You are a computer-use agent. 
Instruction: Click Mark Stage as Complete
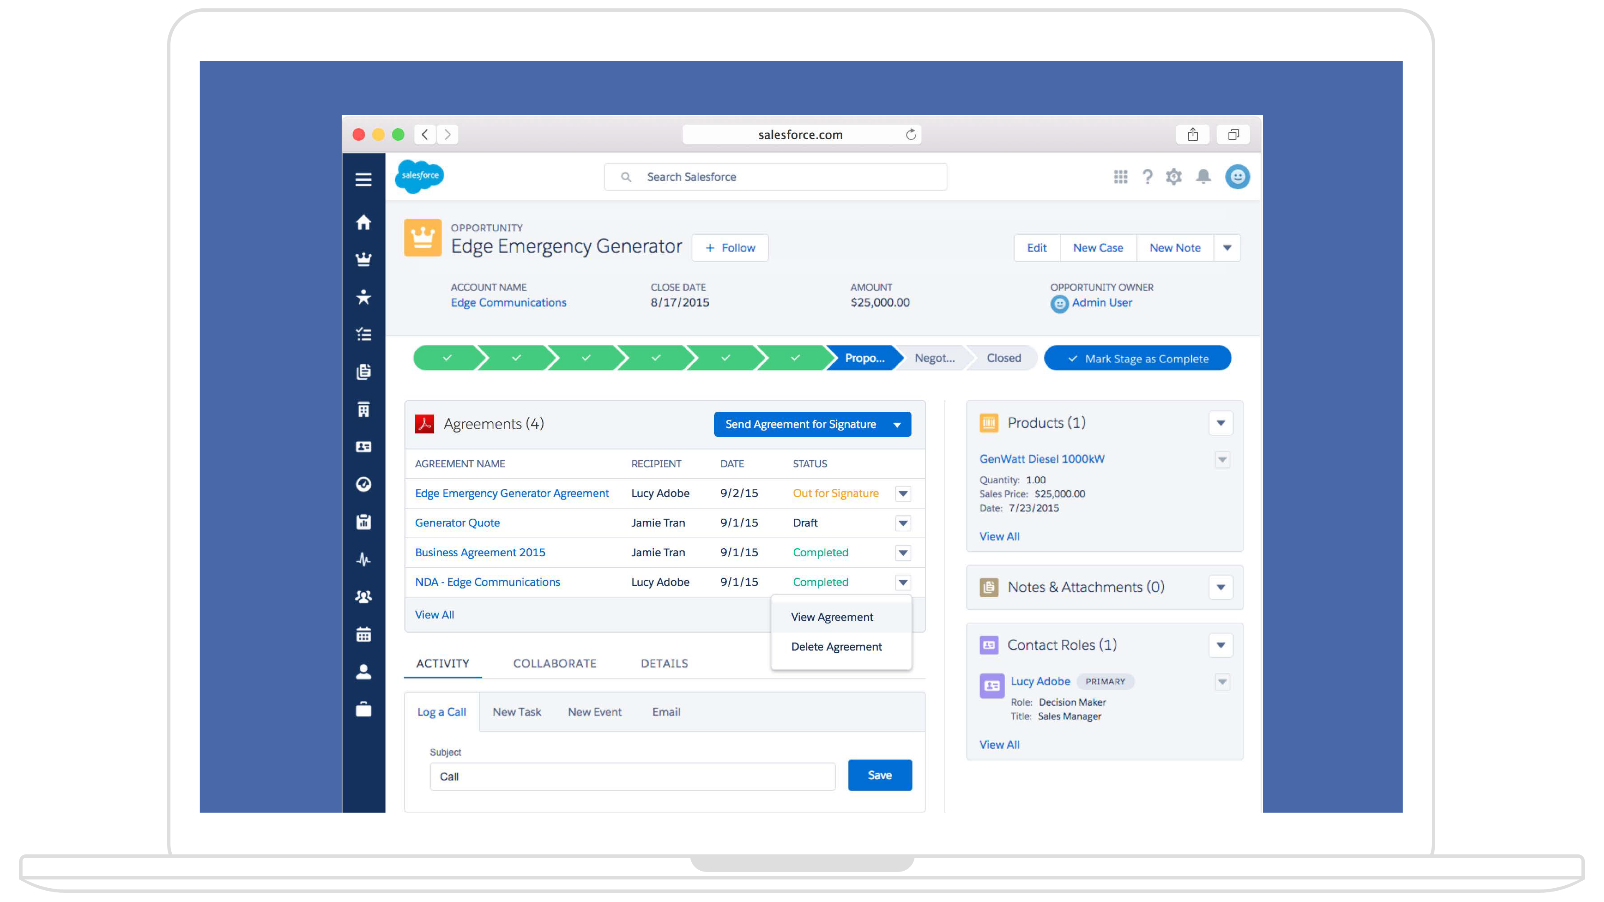click(x=1137, y=359)
